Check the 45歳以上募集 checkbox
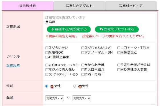Viewport: 160px width, 106px height. 47,57
